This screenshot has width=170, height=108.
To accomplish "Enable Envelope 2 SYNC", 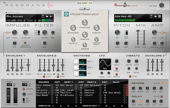I will tap(58, 76).
